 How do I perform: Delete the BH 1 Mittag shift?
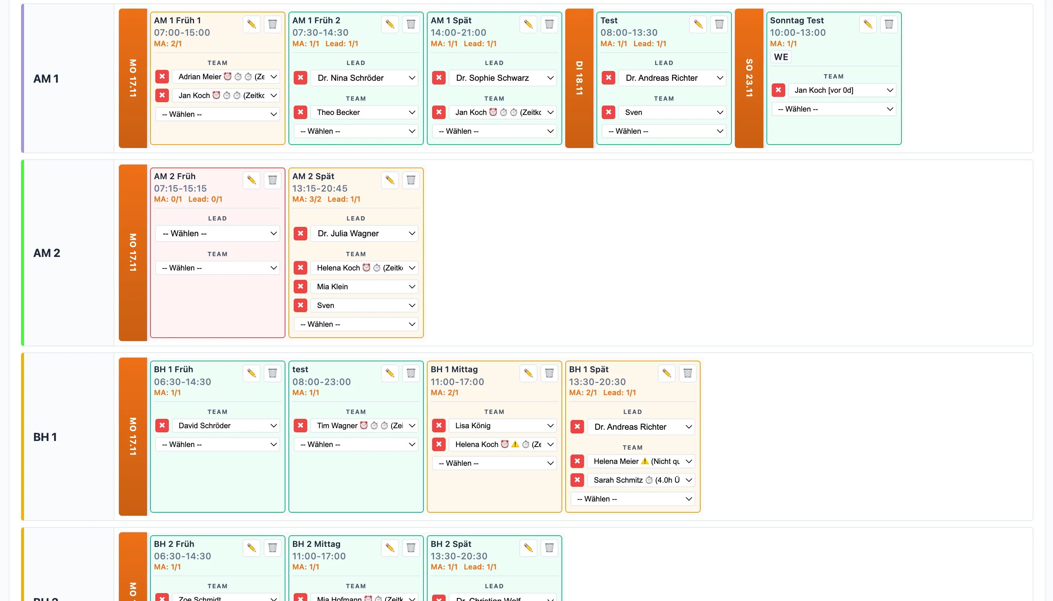pos(549,373)
